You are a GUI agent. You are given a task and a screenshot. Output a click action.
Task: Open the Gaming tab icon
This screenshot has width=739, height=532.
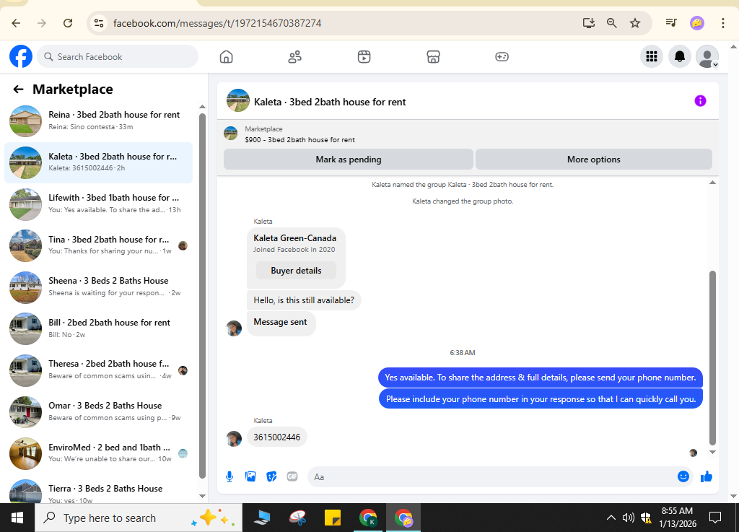502,57
